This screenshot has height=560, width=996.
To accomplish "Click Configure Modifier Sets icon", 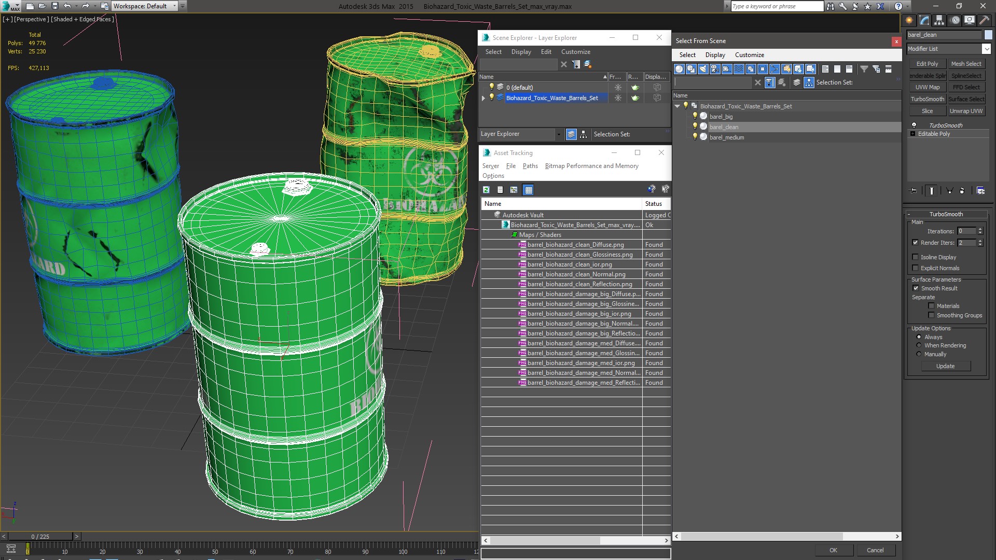I will point(980,191).
